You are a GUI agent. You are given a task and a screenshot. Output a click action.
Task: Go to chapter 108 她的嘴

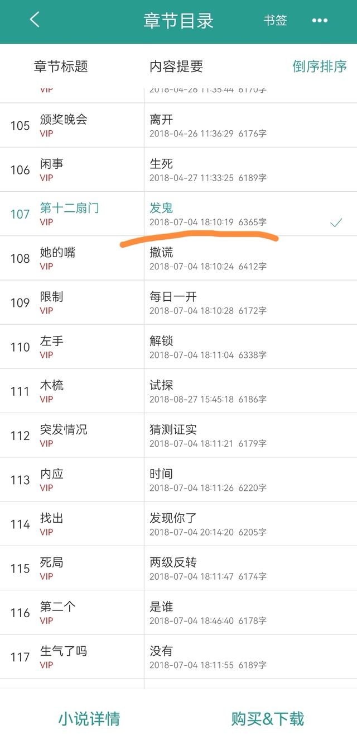(x=57, y=253)
